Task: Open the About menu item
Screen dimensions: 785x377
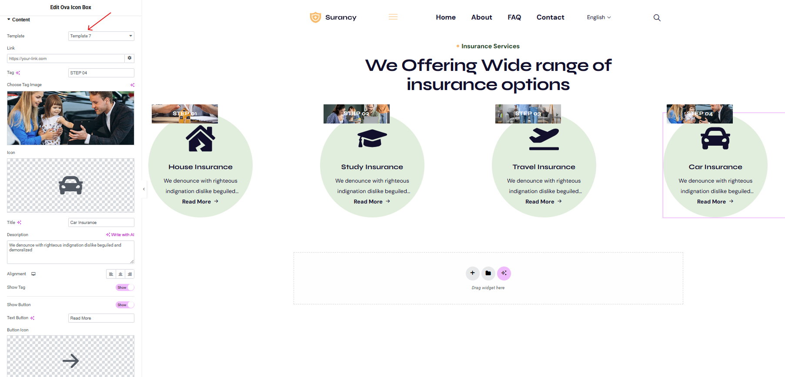Action: click(481, 17)
